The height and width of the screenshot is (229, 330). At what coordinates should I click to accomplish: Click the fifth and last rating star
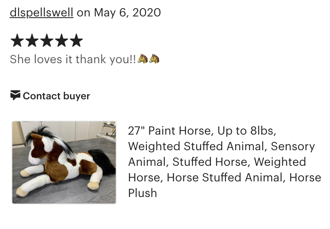pos(76,41)
